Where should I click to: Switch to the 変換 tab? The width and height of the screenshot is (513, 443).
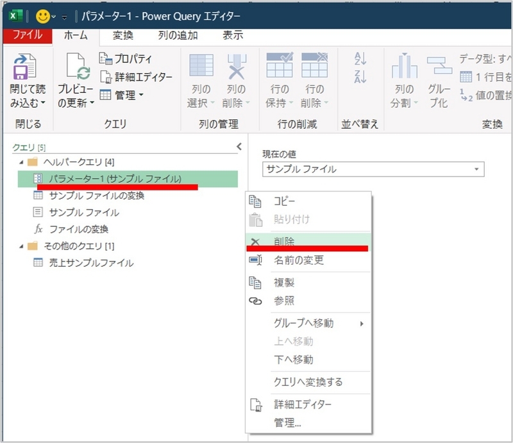point(123,35)
